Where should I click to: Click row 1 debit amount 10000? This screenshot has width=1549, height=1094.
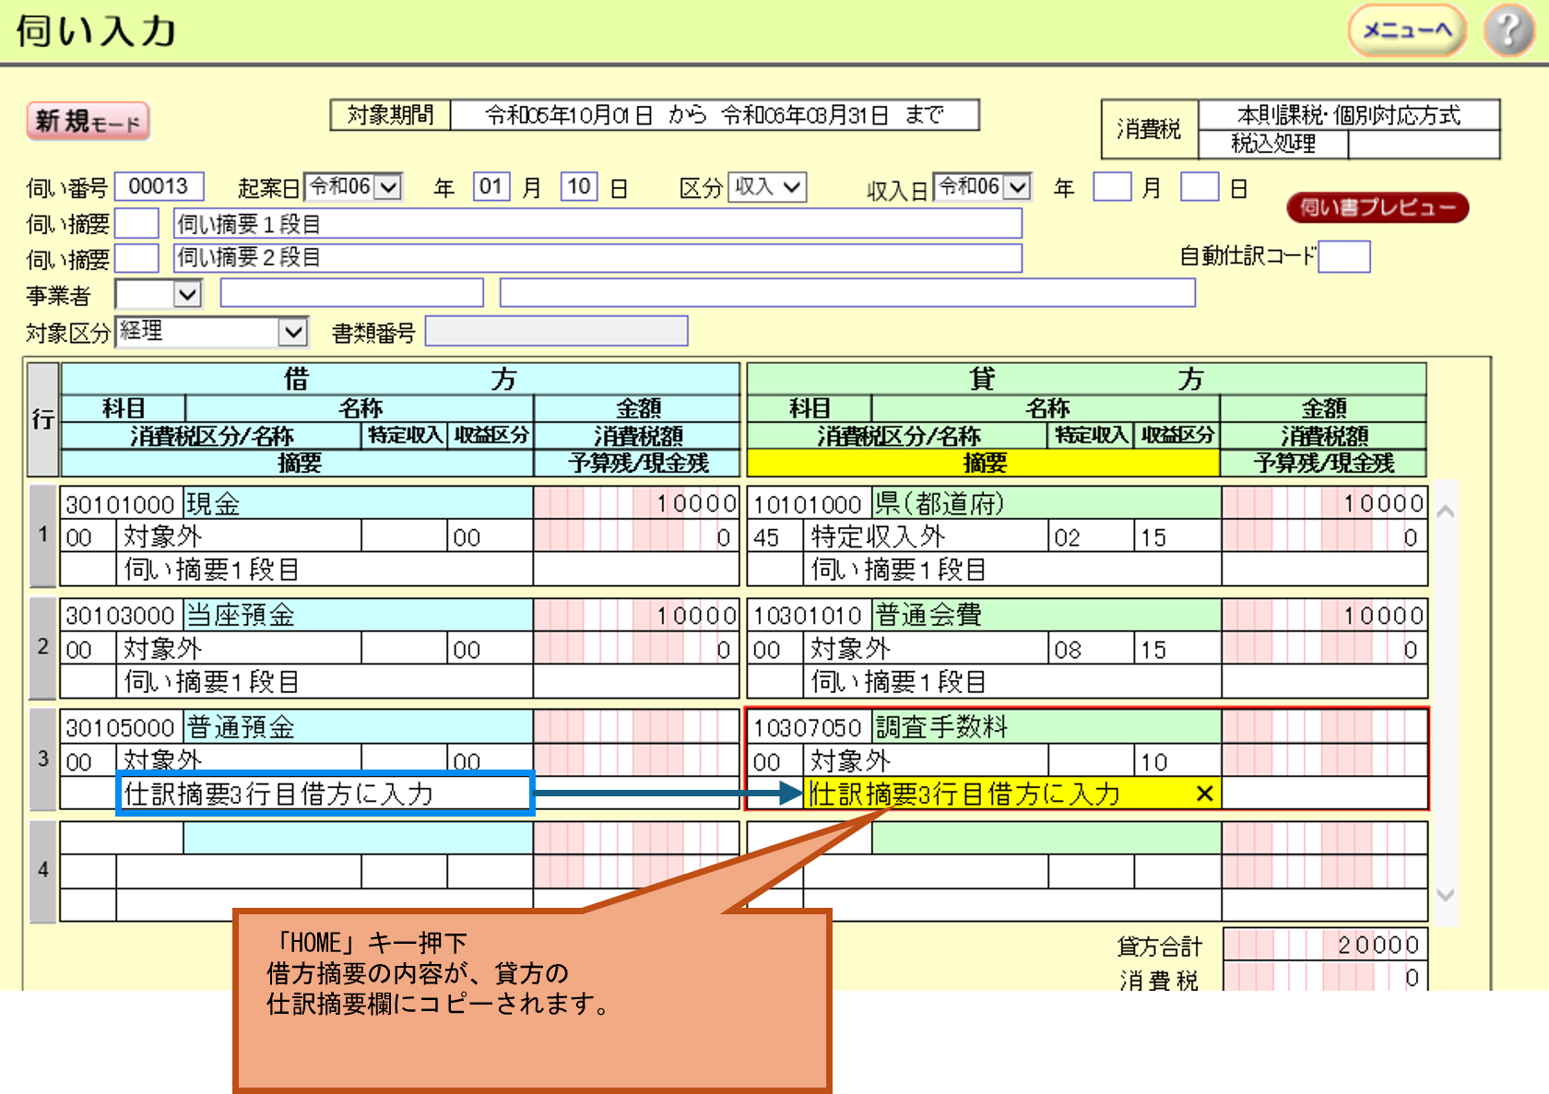[x=636, y=503]
